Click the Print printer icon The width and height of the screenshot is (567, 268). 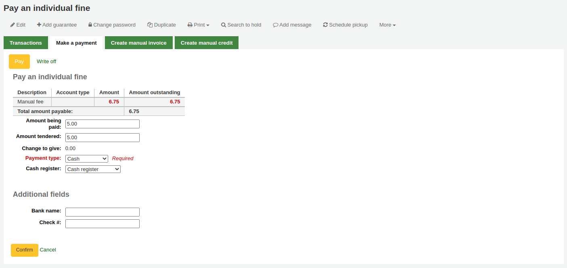pos(190,25)
